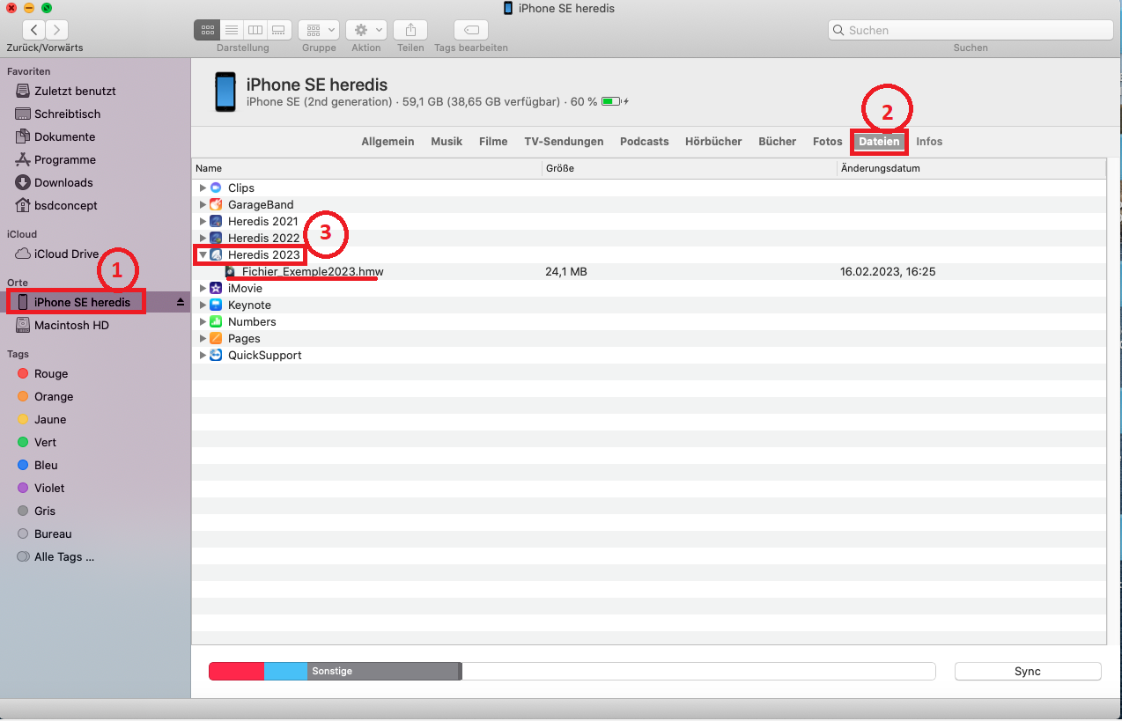
Task: Open the Gruppe grouping dropdown
Action: coord(318,30)
